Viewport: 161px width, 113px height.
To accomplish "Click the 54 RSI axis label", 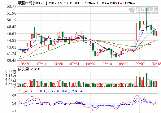I will [14, 103].
